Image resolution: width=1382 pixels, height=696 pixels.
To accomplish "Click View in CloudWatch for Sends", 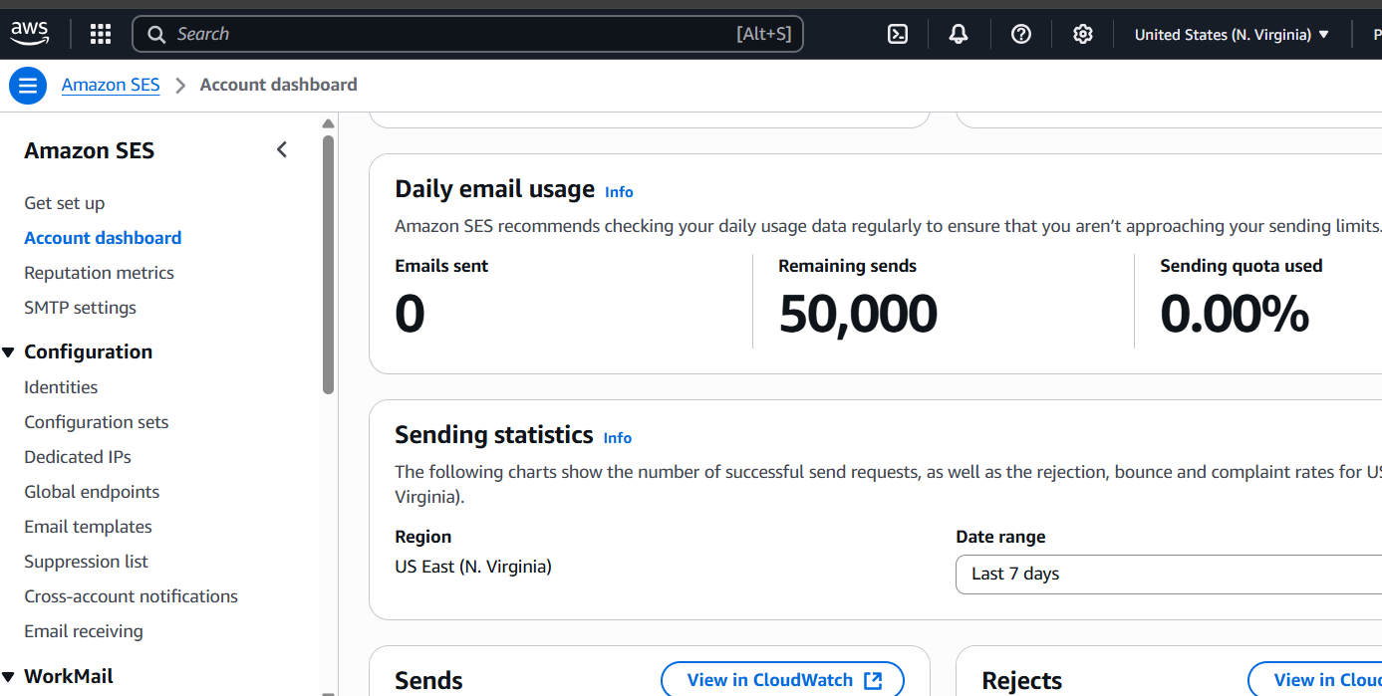I will click(782, 680).
